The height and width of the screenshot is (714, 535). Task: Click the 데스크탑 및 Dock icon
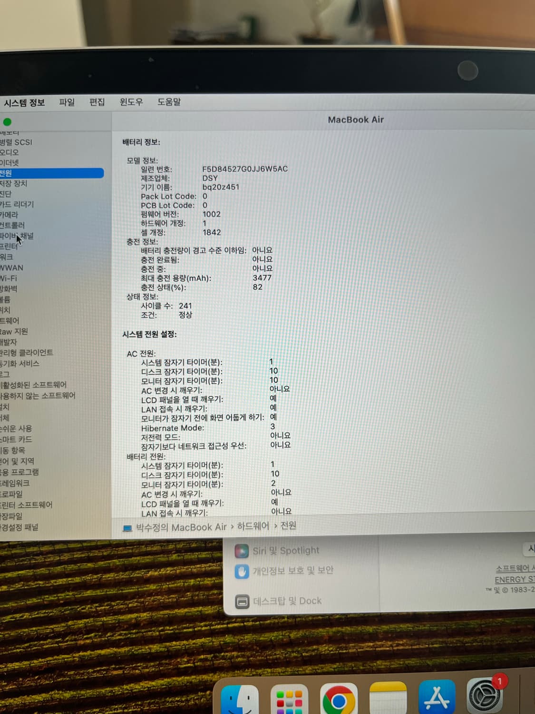point(243,601)
